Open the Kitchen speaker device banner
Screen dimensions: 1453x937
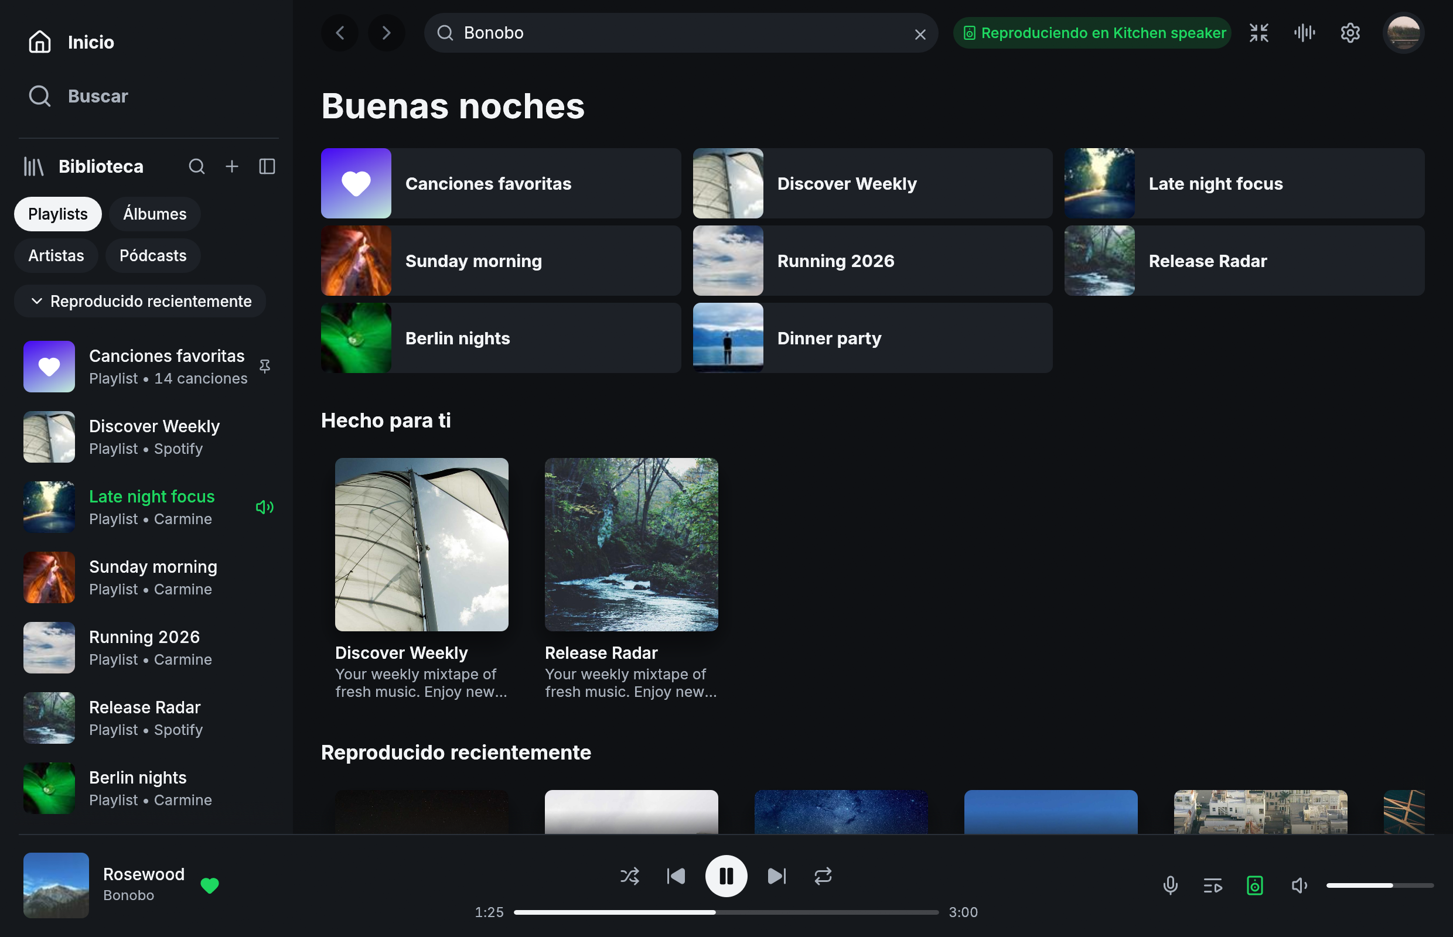click(1092, 33)
